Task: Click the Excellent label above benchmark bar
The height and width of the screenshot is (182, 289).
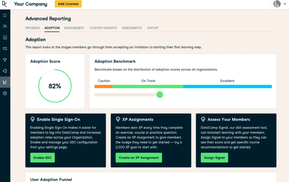Action: pos(227,81)
